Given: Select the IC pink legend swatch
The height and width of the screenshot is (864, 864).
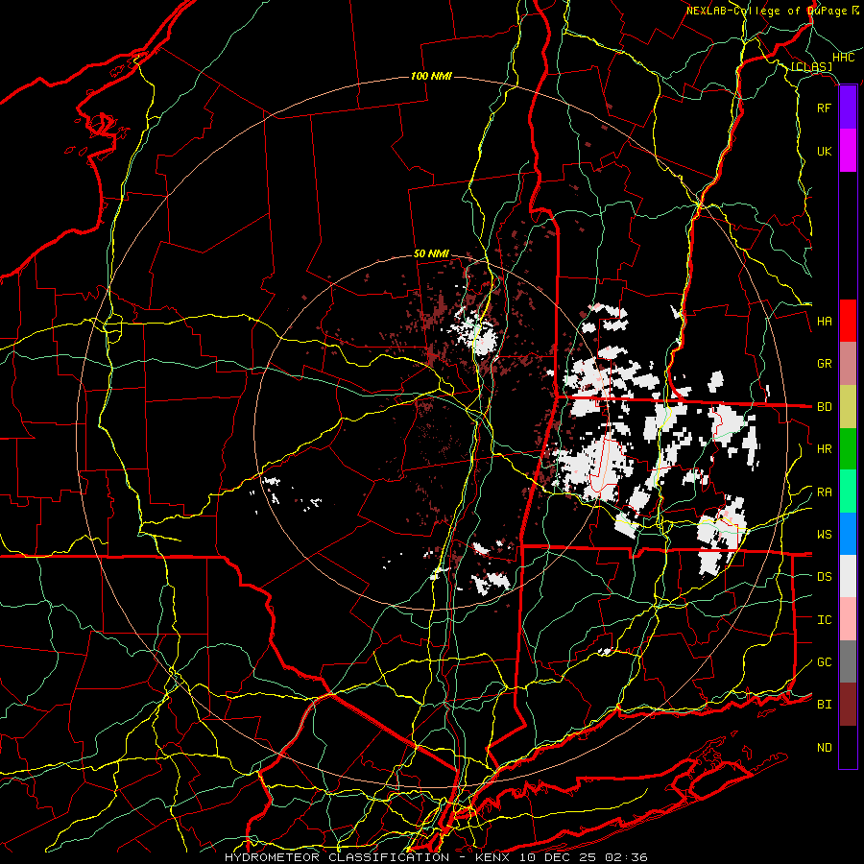Looking at the screenshot, I should (848, 619).
